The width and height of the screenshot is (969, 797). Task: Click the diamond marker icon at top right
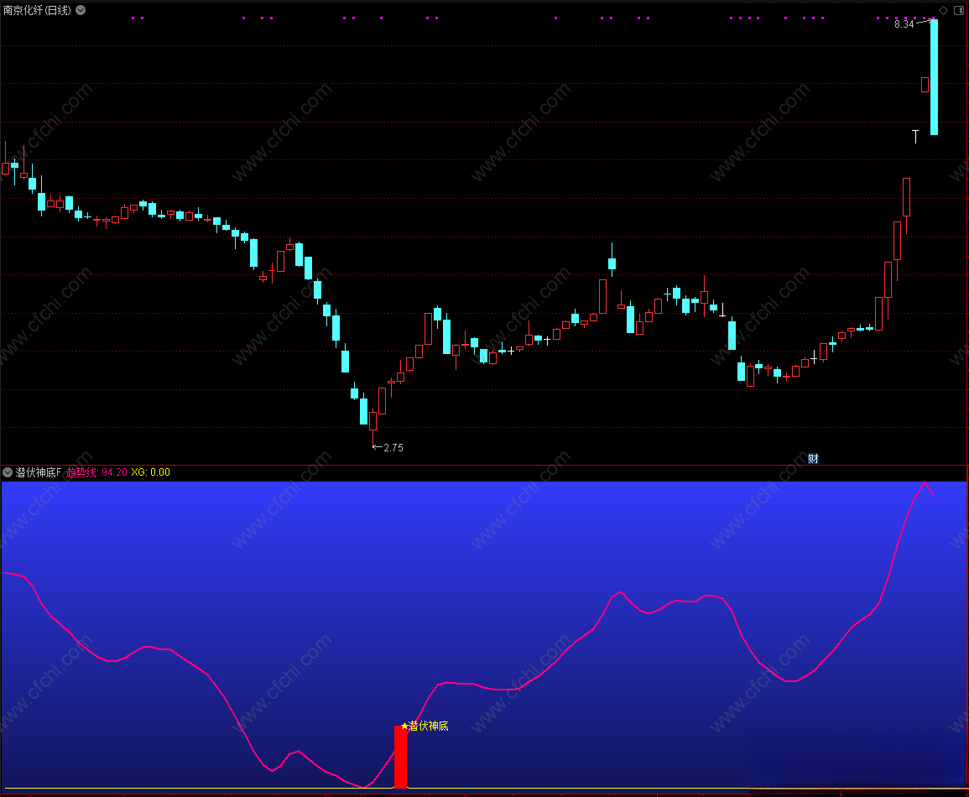[943, 11]
